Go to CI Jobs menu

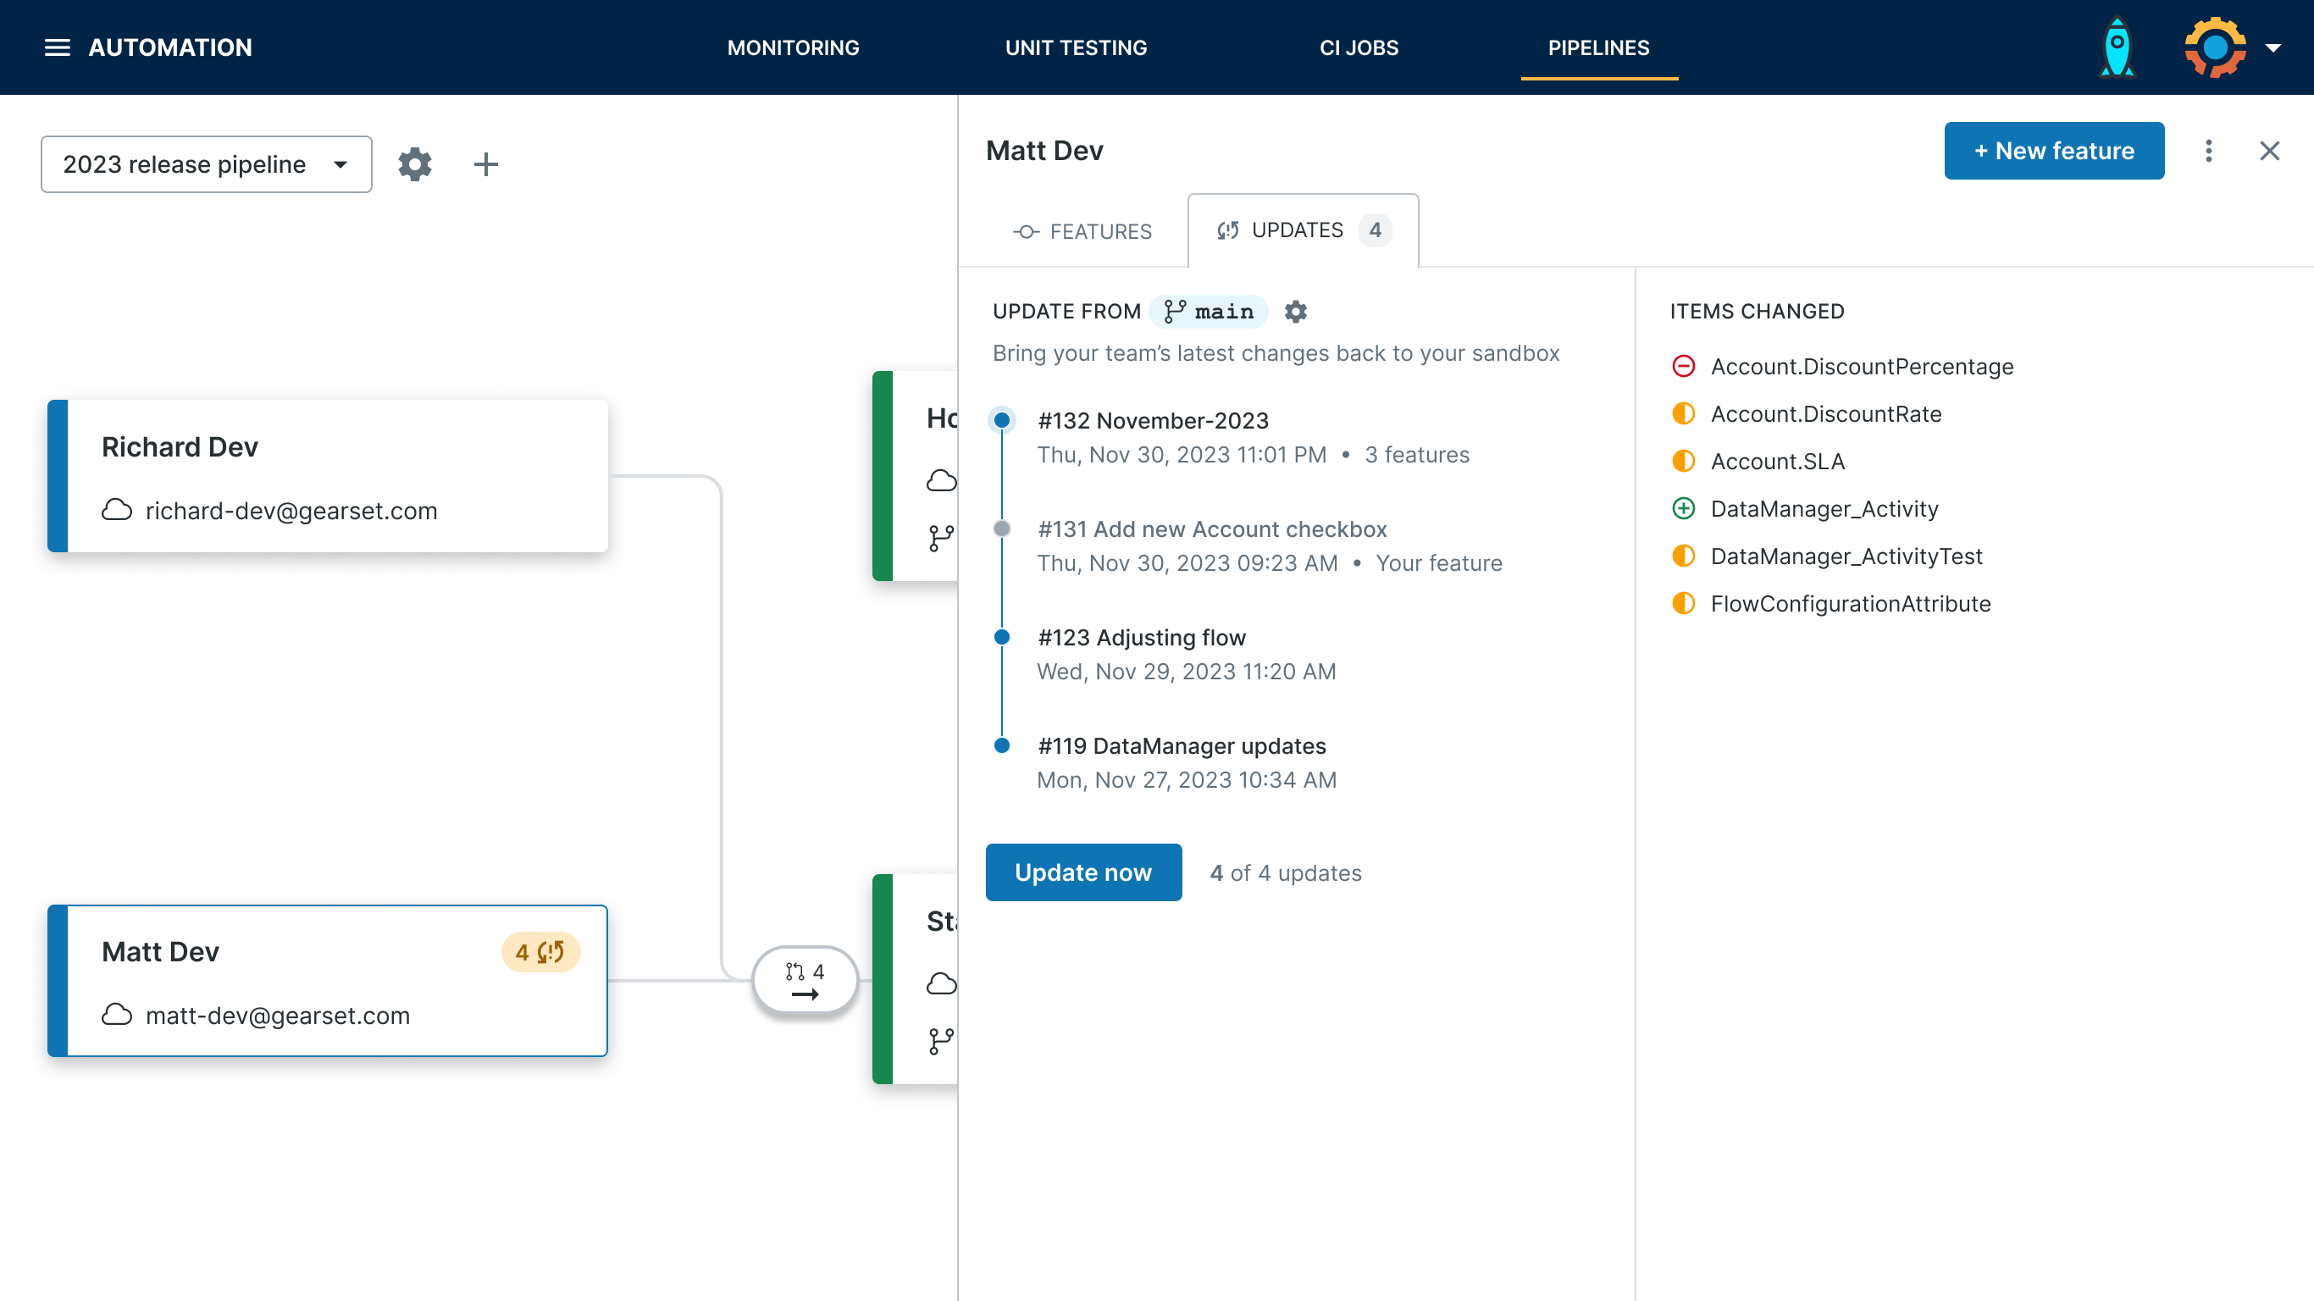click(1359, 47)
